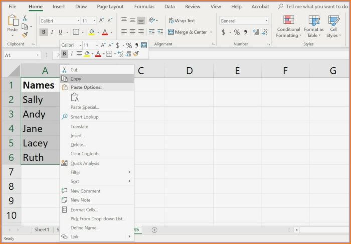Expand Sort submenu in context menu
This screenshot has width=351, height=244.
97,181
